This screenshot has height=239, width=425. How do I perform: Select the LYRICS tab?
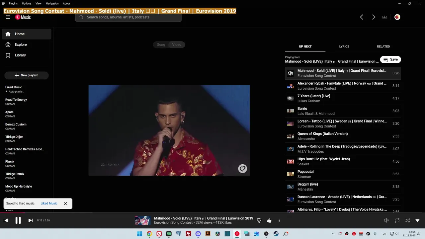click(x=344, y=46)
